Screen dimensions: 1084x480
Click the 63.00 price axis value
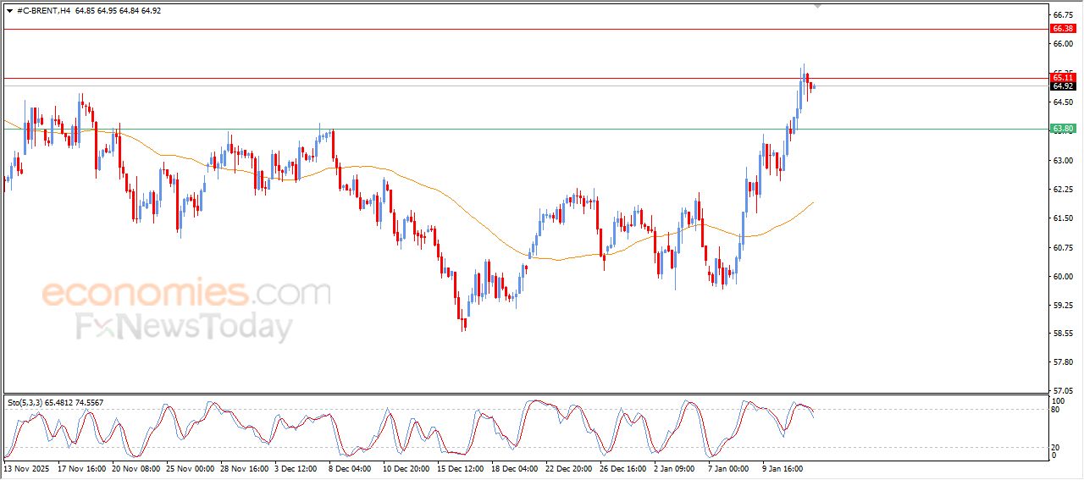tap(1063, 160)
